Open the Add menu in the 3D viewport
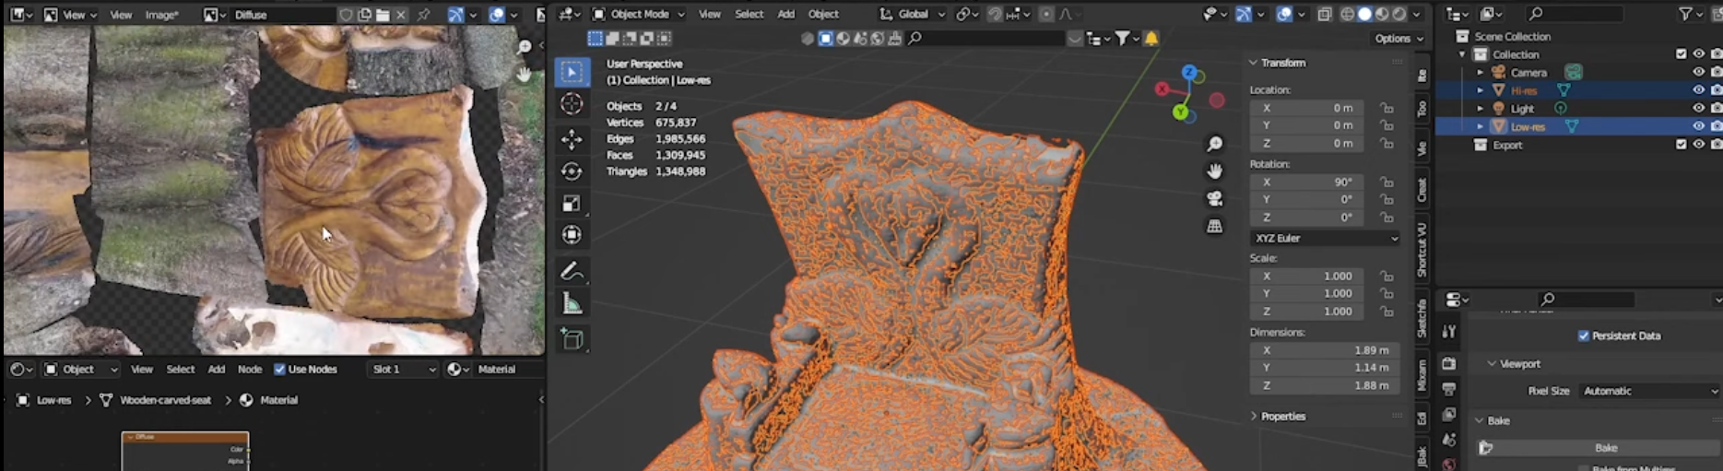Image resolution: width=1723 pixels, height=471 pixels. tap(785, 14)
